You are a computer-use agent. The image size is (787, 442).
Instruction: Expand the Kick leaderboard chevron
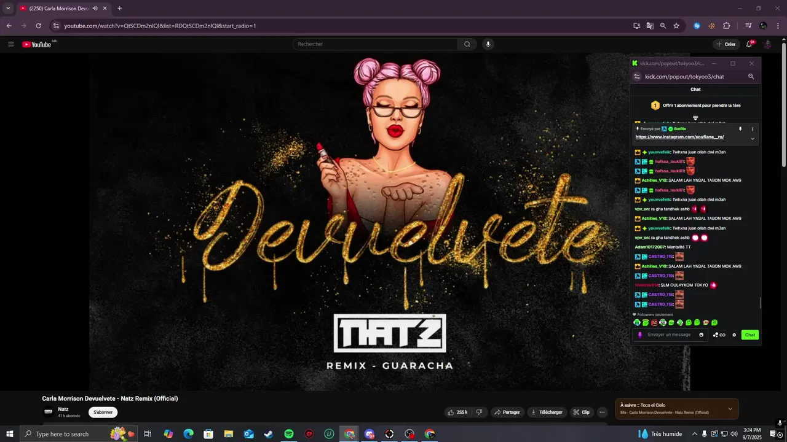tap(695, 118)
